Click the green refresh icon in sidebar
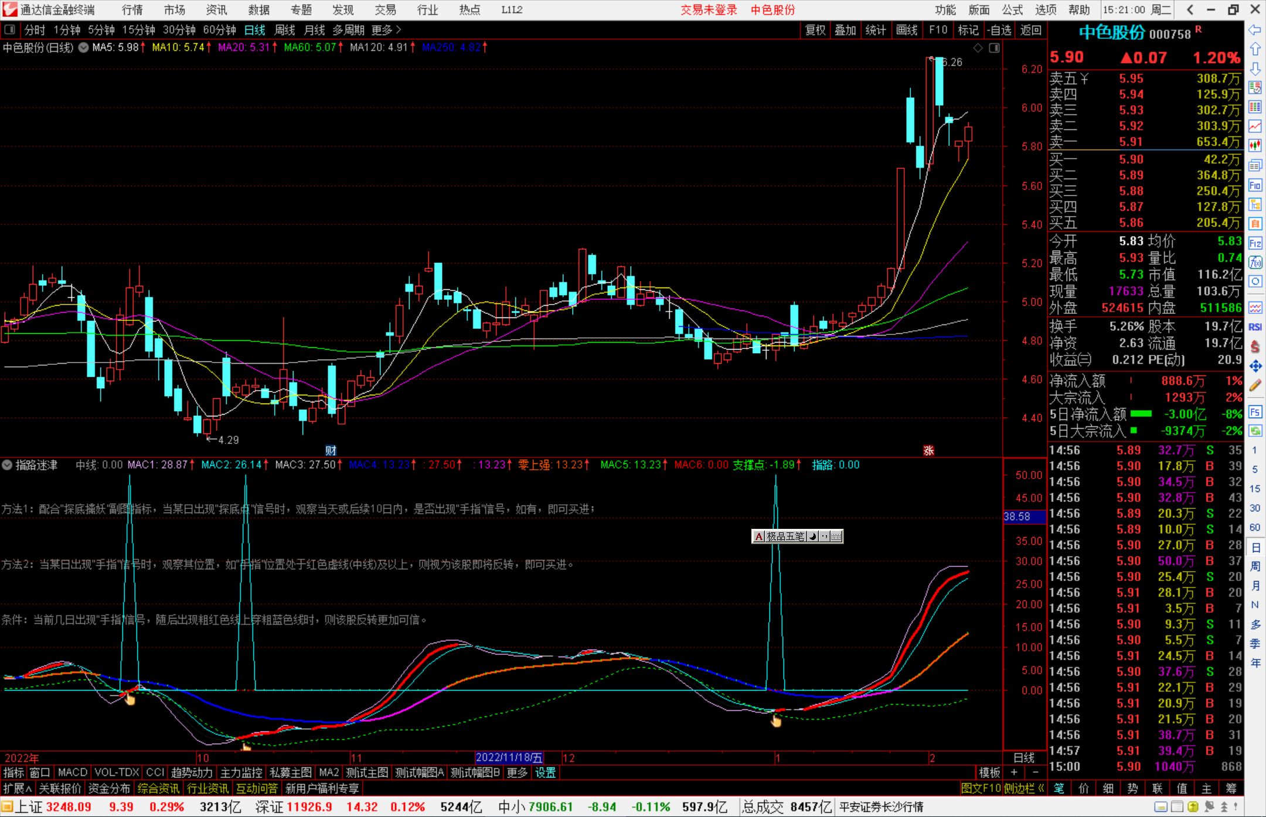 coord(1255,431)
